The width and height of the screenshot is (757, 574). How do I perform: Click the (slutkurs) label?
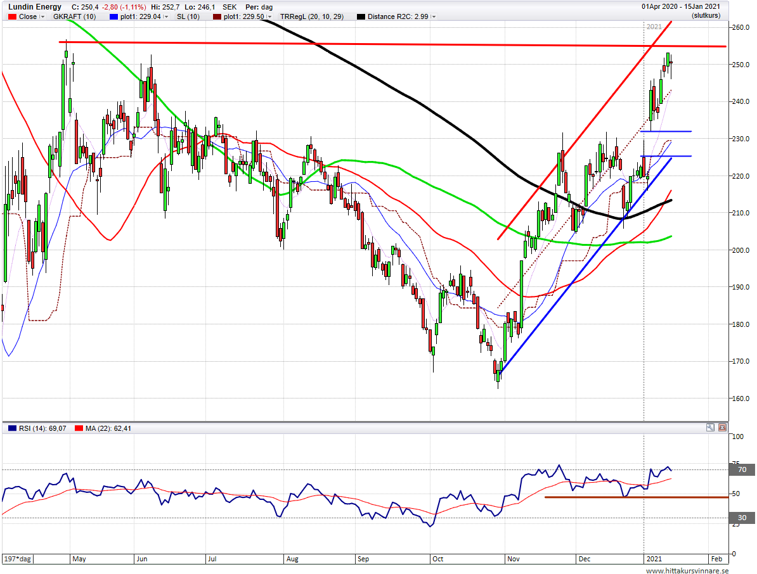(x=706, y=15)
